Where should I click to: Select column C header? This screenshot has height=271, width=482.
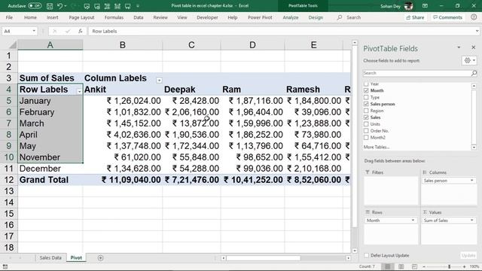(x=191, y=45)
